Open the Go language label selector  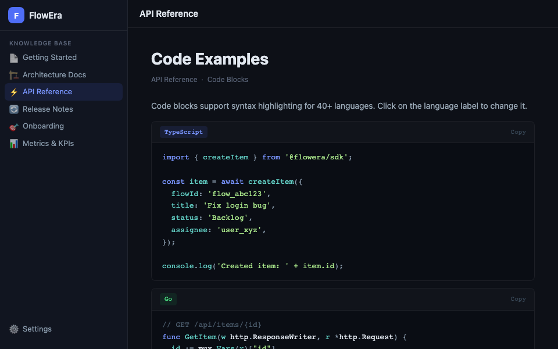coord(168,299)
